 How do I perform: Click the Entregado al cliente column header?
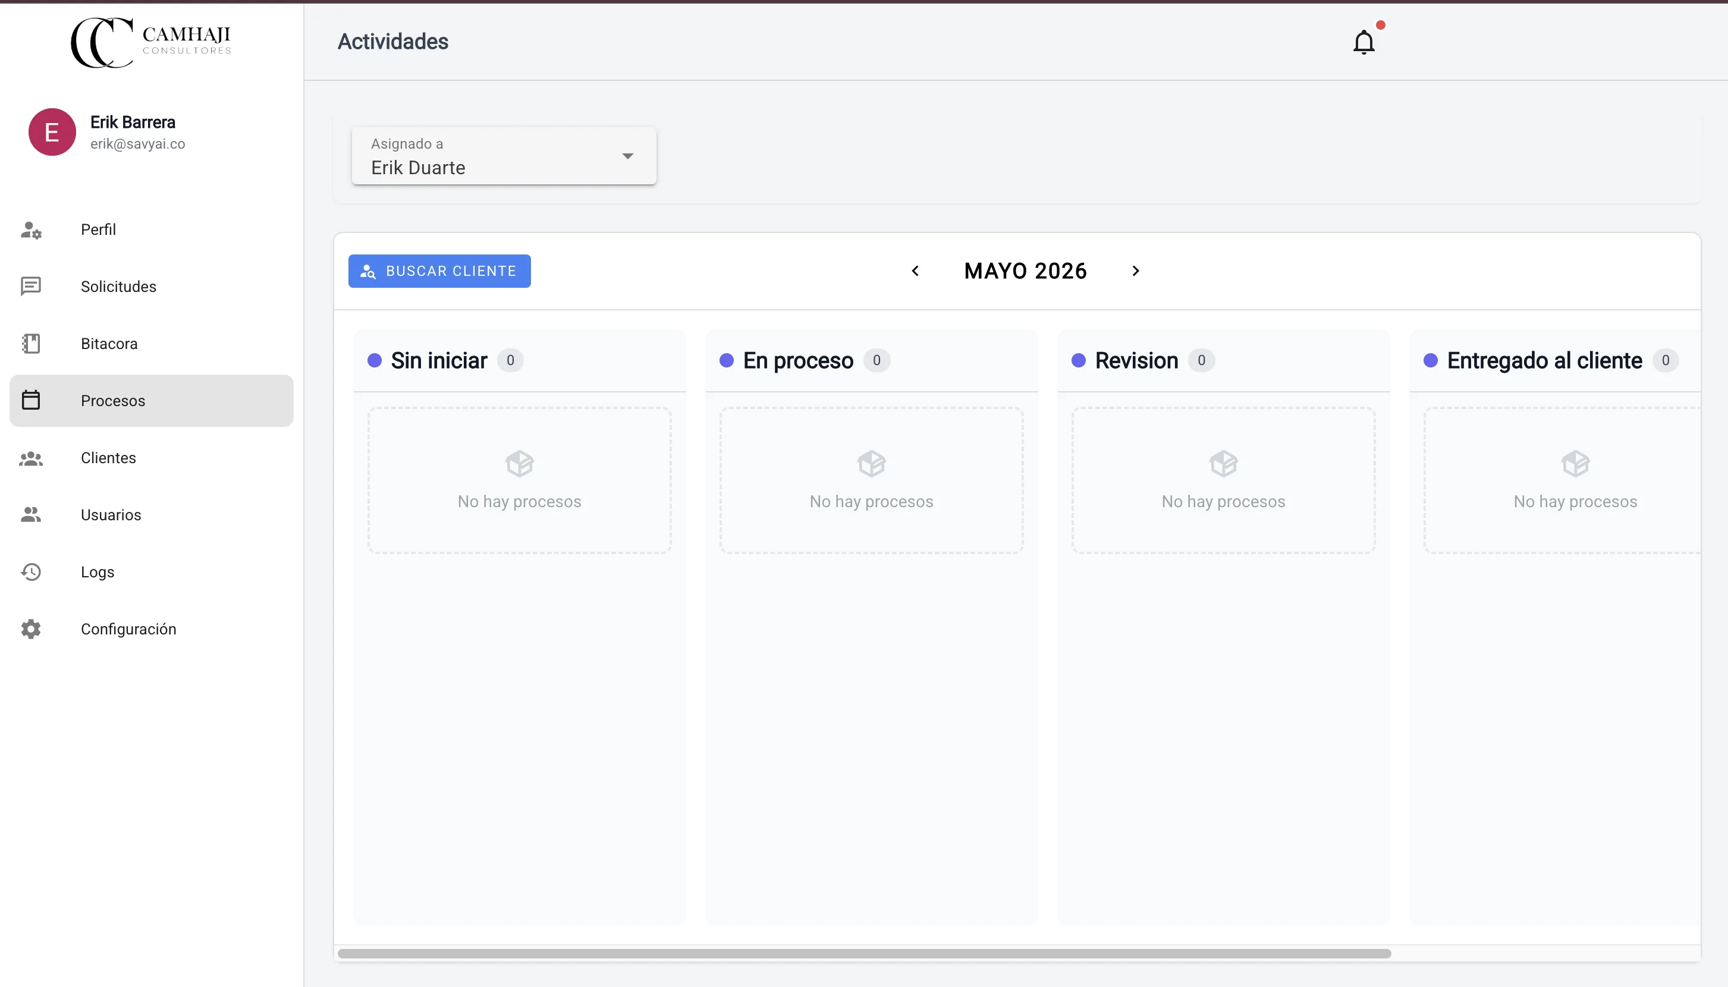1544,361
